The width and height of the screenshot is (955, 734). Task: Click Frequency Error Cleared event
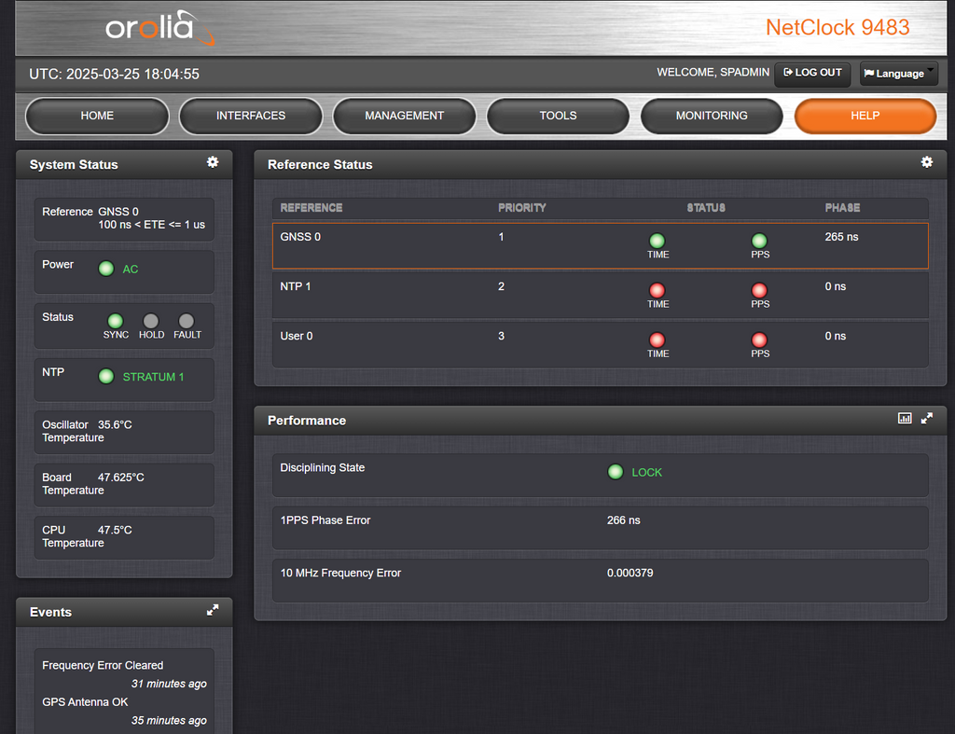(x=103, y=665)
